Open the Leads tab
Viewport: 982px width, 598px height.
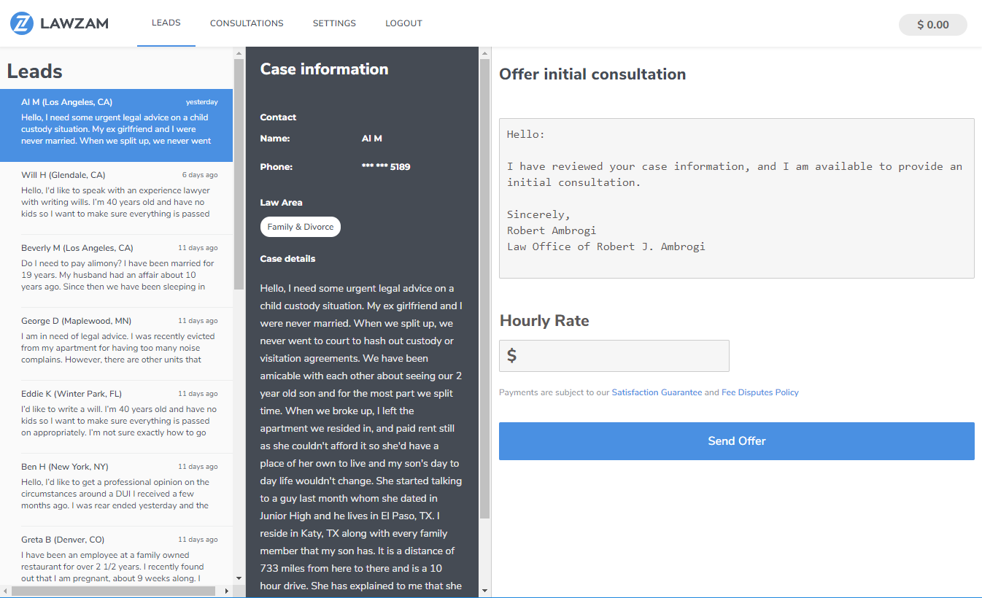(166, 23)
